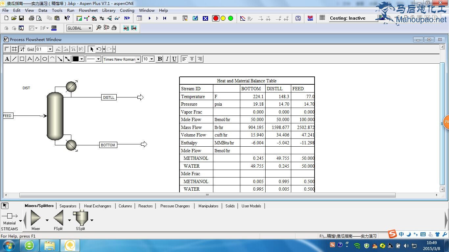
Task: Expand the undo dropdown arrow
Action: tap(104, 49)
